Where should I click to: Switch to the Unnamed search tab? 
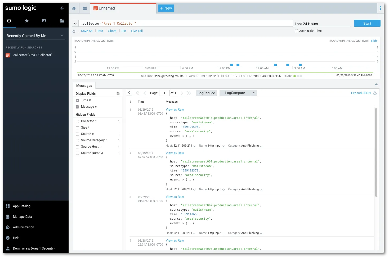coord(107,8)
